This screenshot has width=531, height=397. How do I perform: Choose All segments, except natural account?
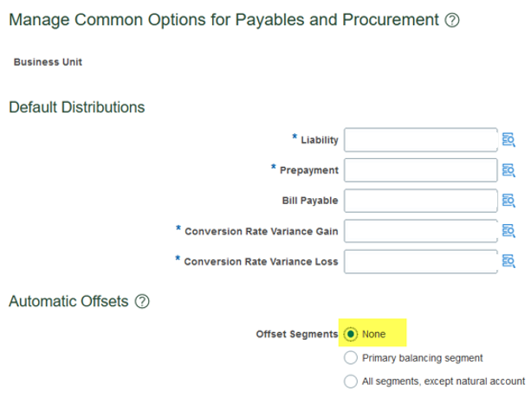(x=351, y=381)
